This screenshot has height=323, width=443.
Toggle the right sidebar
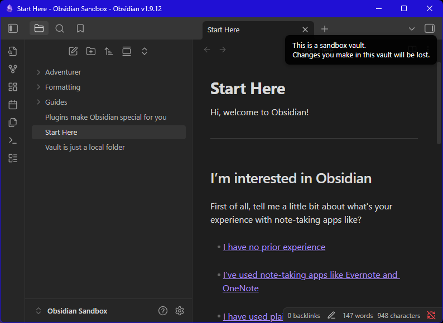click(429, 28)
